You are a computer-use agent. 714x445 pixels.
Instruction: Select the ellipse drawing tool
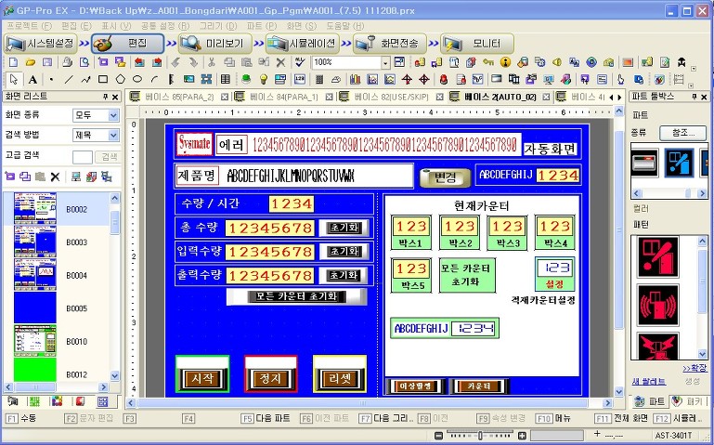[x=137, y=79]
